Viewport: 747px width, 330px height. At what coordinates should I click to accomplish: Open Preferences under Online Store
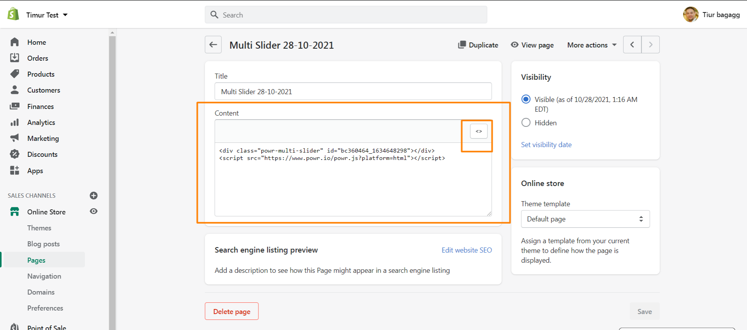(x=45, y=308)
